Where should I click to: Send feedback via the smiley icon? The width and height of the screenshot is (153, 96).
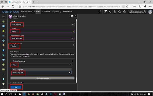119,12
